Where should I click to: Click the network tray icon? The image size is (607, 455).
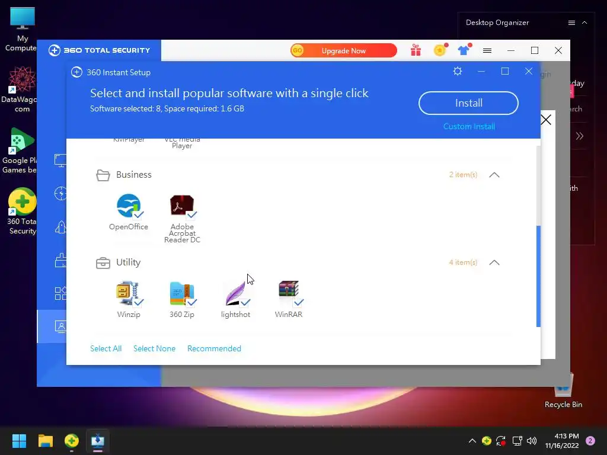(517, 441)
